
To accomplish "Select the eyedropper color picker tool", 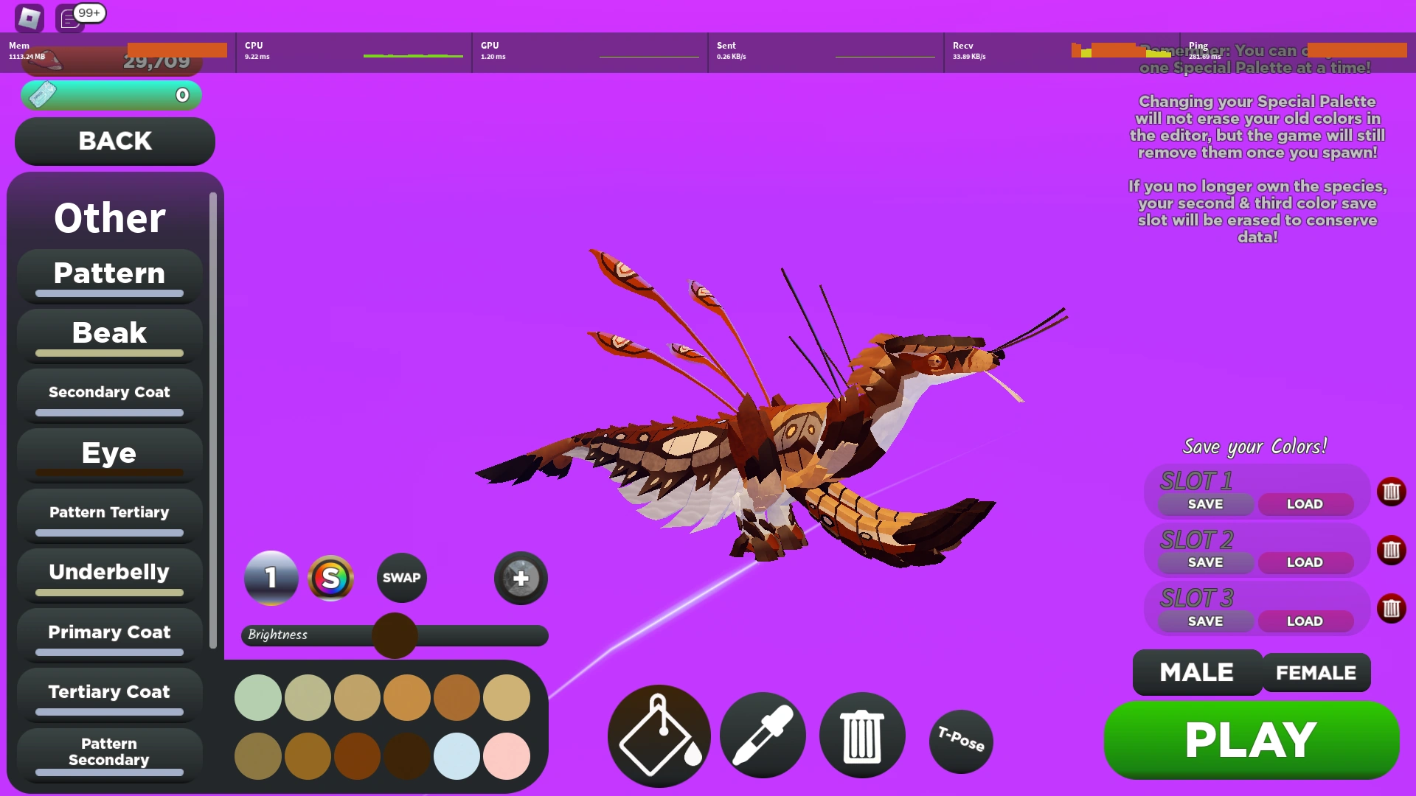I will 763,736.
